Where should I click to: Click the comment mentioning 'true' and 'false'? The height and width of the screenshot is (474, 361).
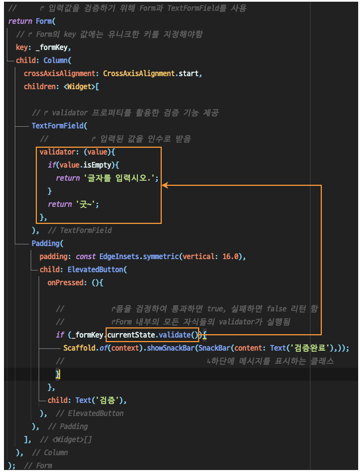point(187,309)
